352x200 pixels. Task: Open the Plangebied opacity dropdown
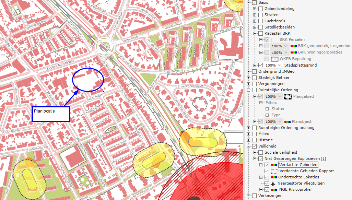pos(273,96)
